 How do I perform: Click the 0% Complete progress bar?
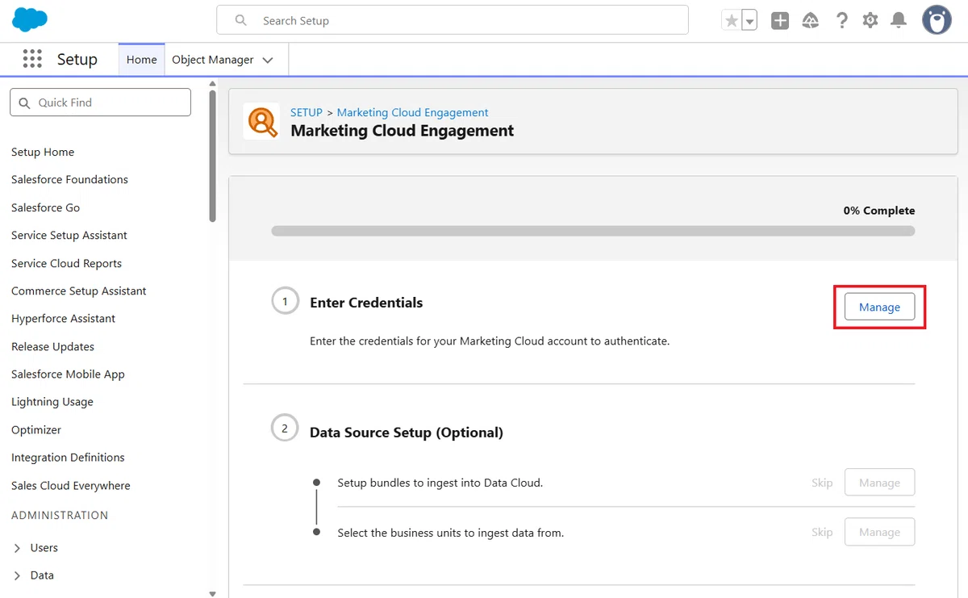coord(593,231)
